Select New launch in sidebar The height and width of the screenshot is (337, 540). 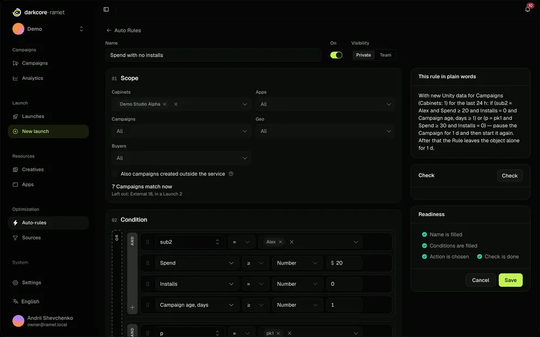coord(48,132)
